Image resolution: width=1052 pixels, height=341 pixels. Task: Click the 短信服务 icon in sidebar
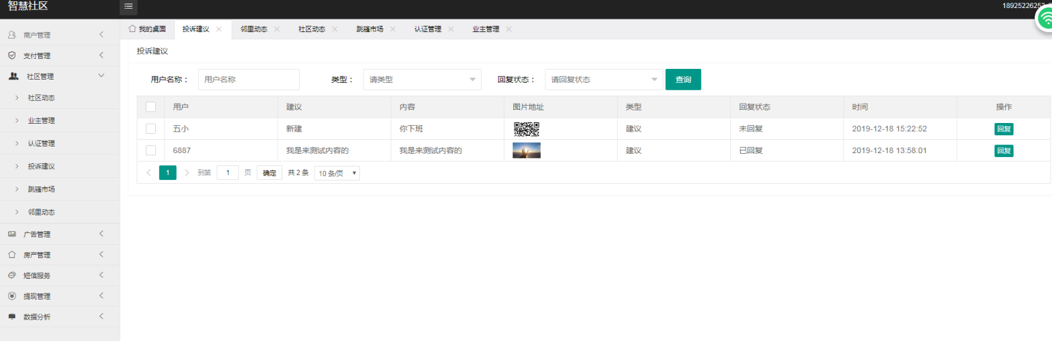click(12, 275)
